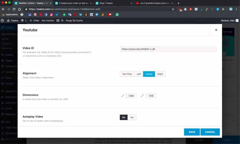Screen dimensions: 240x144
Task: Click the height field showing 720
Action: tap(151, 96)
